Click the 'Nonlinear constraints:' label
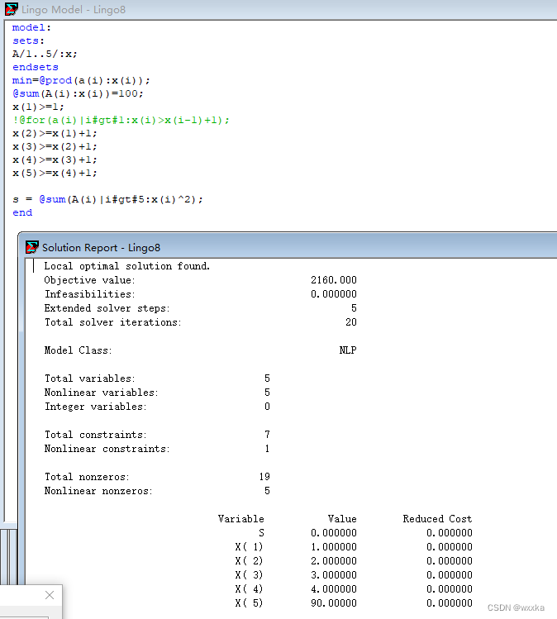This screenshot has height=619, width=557. pyautogui.click(x=107, y=449)
